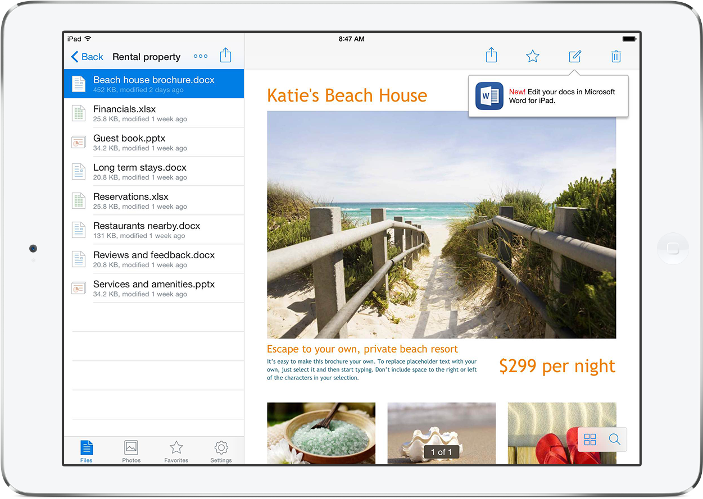Tap the 1 of 1 page indicator
This screenshot has width=703, height=499.
[x=441, y=452]
